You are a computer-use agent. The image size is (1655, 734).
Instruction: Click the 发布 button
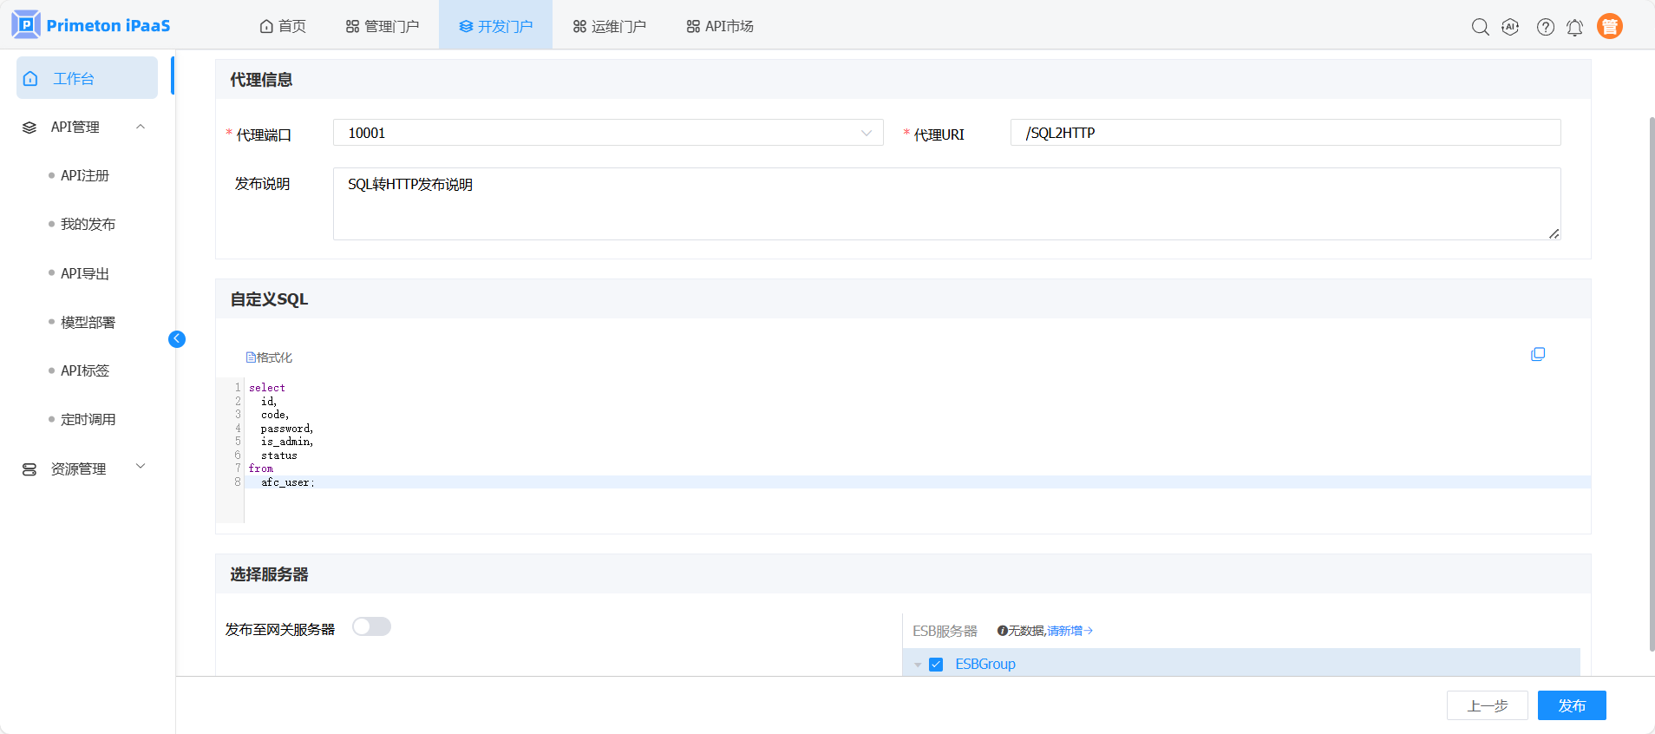click(x=1571, y=705)
